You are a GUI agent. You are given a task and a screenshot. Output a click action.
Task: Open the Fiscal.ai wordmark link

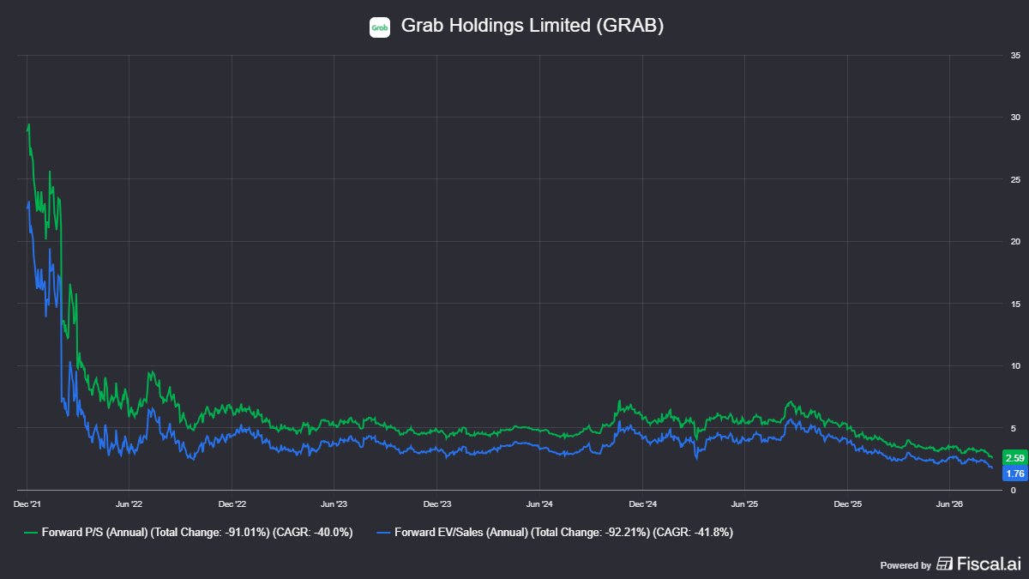pyautogui.click(x=990, y=564)
